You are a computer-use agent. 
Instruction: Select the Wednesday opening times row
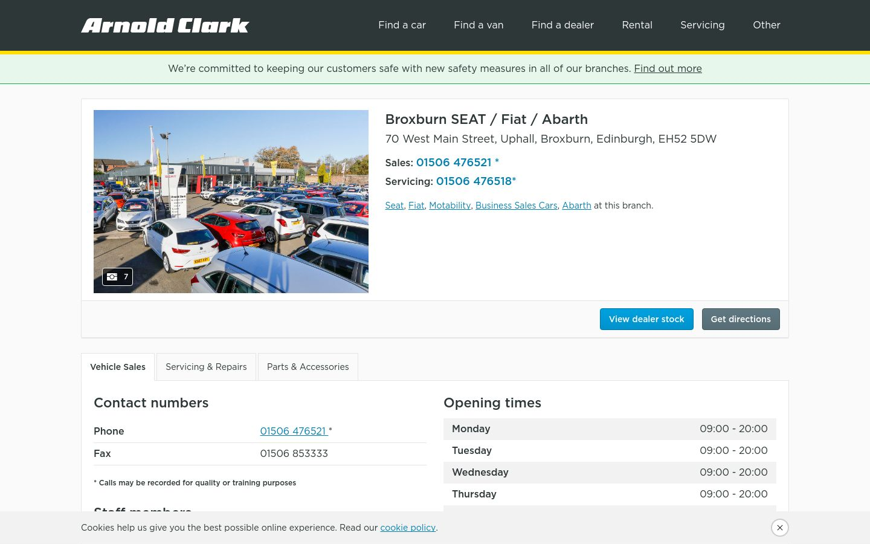(x=610, y=473)
